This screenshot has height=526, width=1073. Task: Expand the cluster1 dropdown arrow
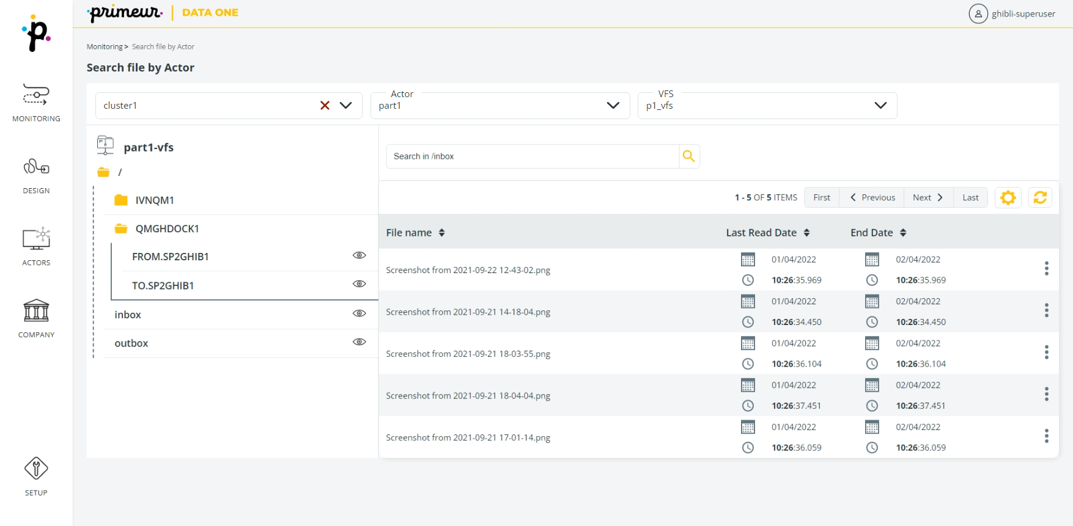tap(346, 106)
